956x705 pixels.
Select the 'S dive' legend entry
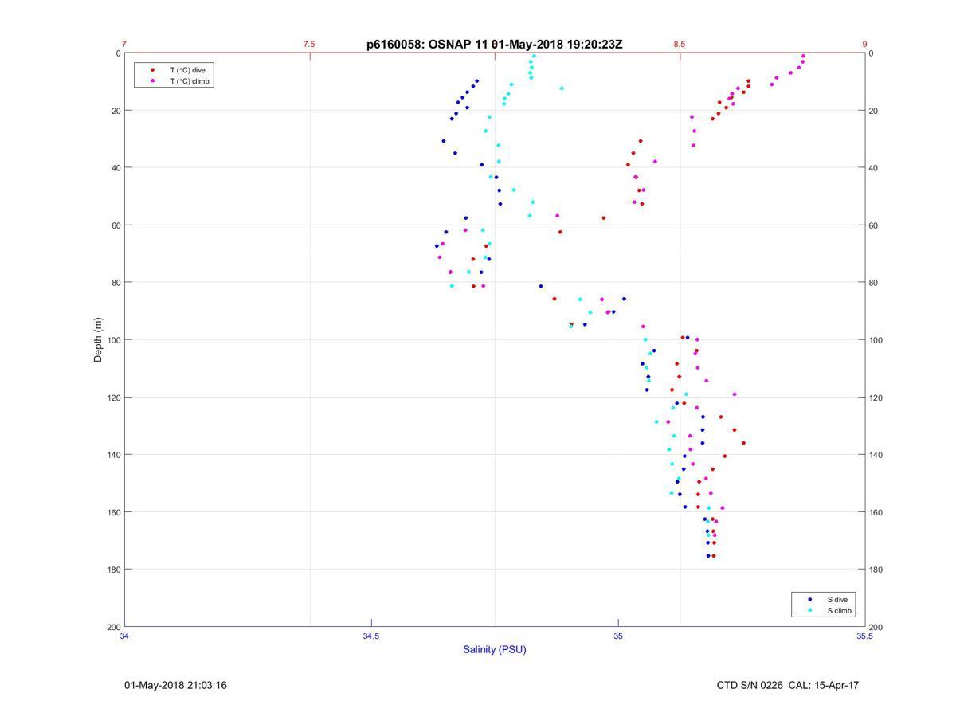[x=836, y=599]
